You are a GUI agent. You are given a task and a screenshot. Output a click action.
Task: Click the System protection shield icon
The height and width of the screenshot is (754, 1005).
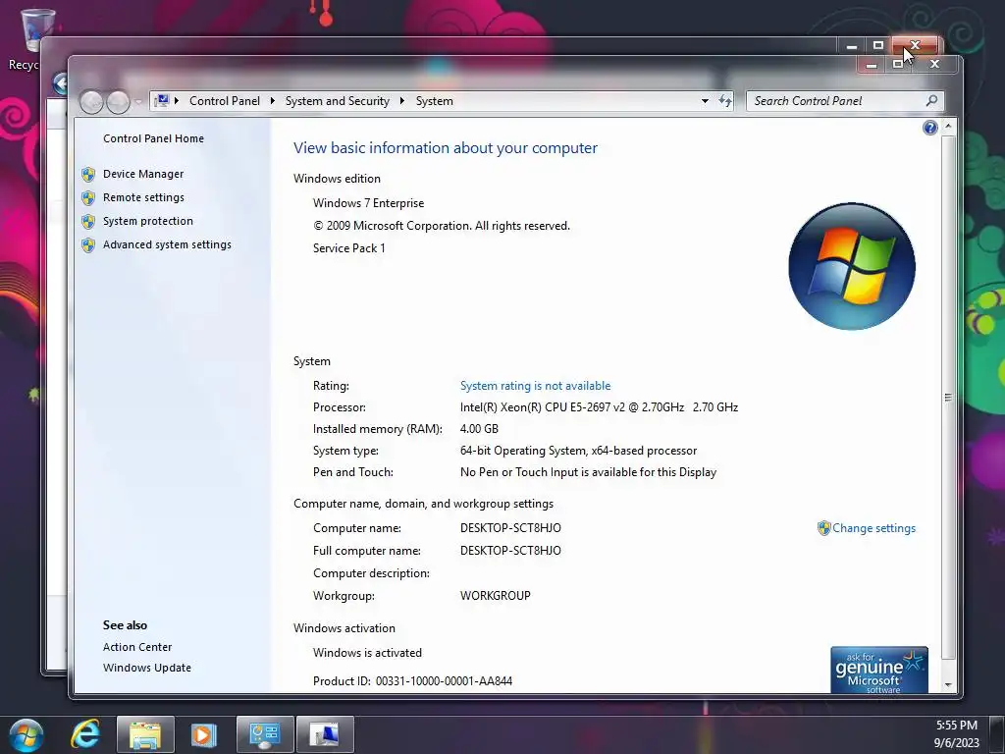[x=88, y=222]
